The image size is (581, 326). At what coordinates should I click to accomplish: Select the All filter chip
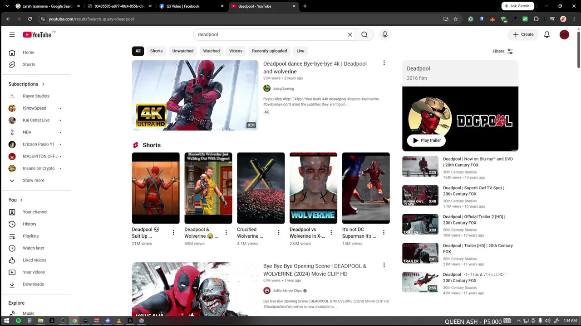[138, 51]
